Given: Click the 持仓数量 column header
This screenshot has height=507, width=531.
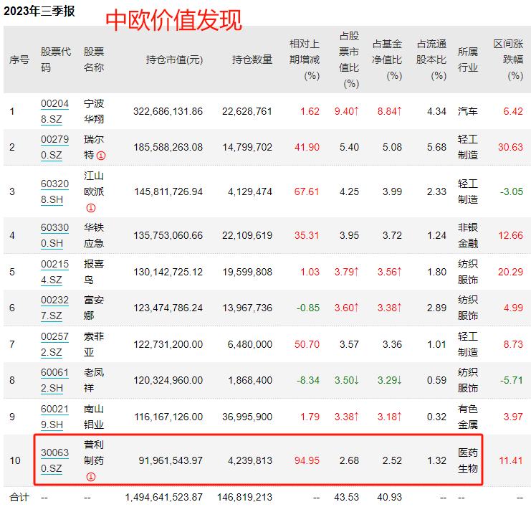Looking at the screenshot, I should point(252,60).
